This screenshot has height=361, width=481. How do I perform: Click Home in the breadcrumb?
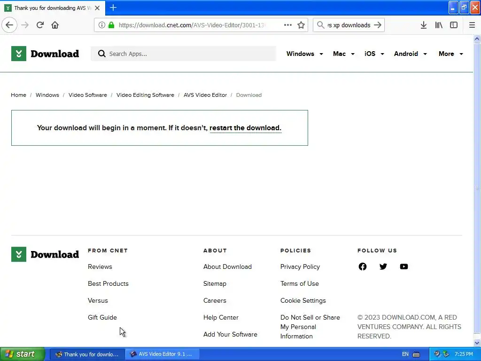(x=18, y=95)
